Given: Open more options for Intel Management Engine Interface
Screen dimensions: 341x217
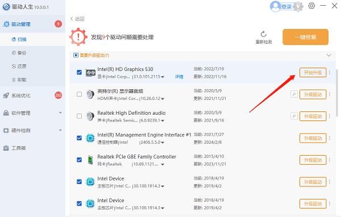Looking at the screenshot, I should pyautogui.click(x=330, y=138).
